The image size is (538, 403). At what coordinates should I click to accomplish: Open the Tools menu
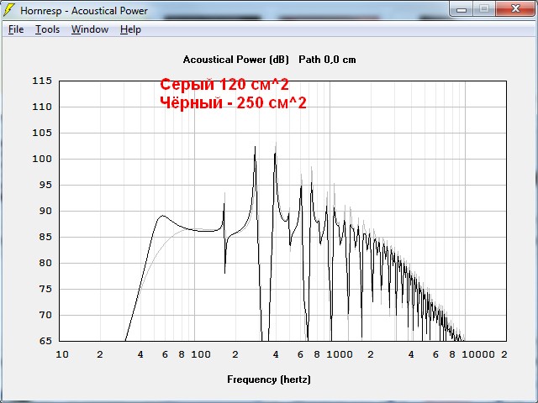point(47,29)
